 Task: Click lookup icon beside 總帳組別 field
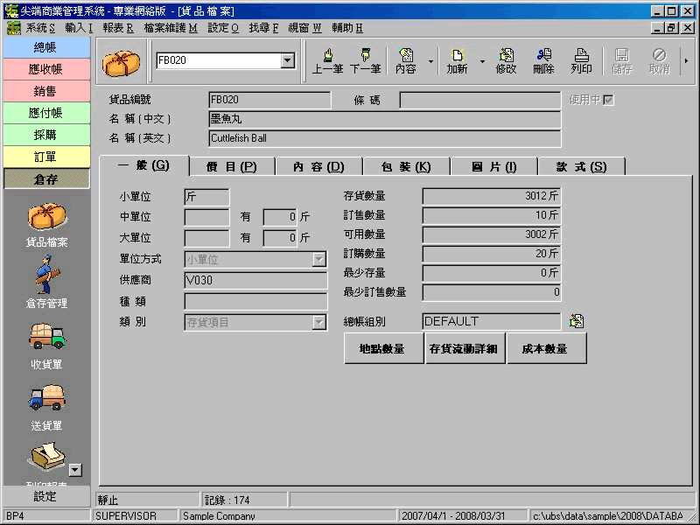pyautogui.click(x=576, y=321)
